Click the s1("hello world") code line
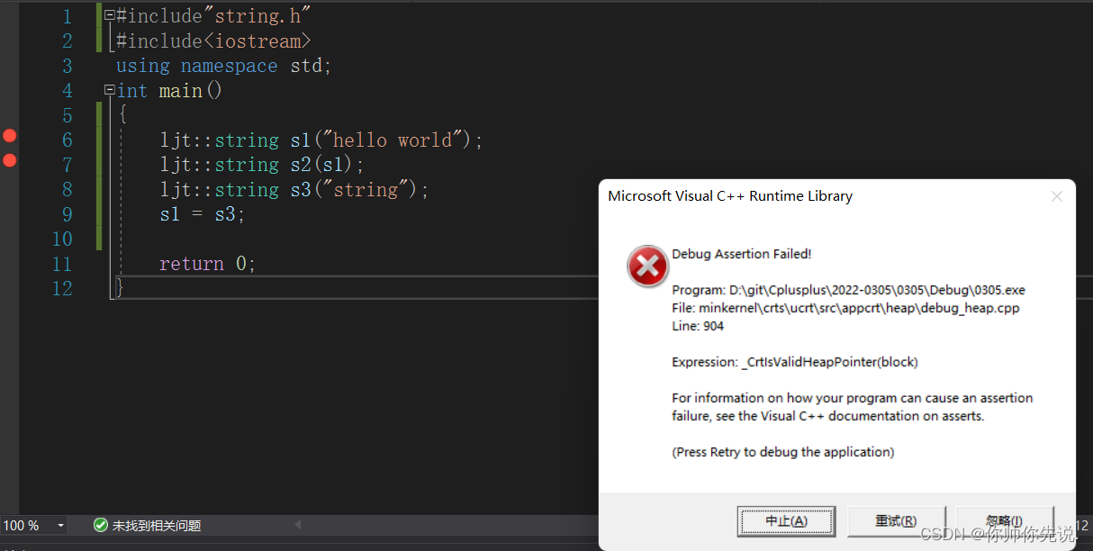The height and width of the screenshot is (551, 1093). [321, 140]
